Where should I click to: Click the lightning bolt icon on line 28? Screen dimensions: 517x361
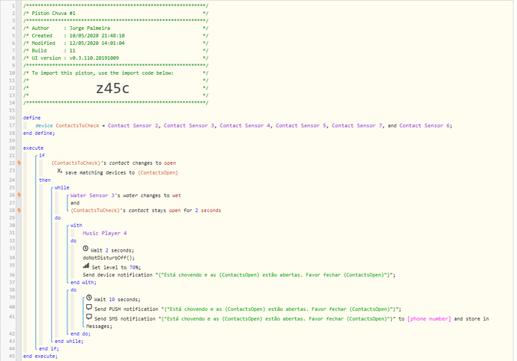[x=19, y=210]
